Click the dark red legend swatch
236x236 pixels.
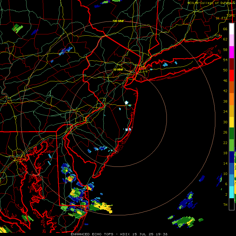click(232, 64)
